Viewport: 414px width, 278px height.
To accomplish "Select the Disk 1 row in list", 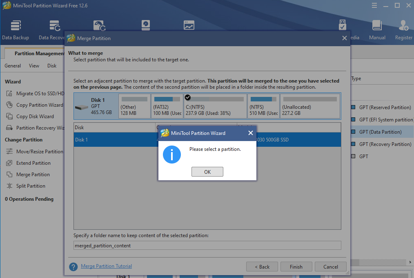I will click(207, 139).
